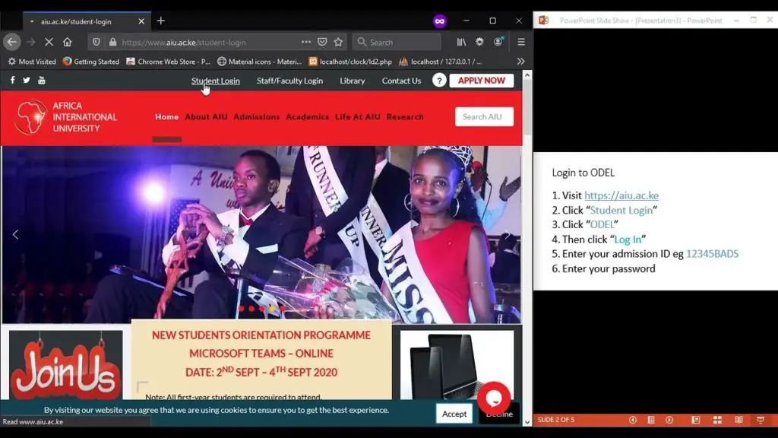Open AIU YouTube channel icon
This screenshot has height=438, width=778.
[x=42, y=80]
